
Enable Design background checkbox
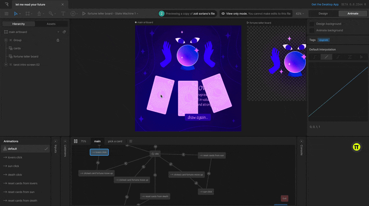312,24
